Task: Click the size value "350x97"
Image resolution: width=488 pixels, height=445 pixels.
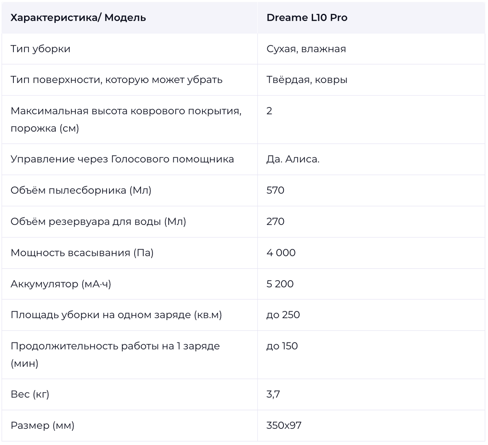Action: (x=284, y=425)
